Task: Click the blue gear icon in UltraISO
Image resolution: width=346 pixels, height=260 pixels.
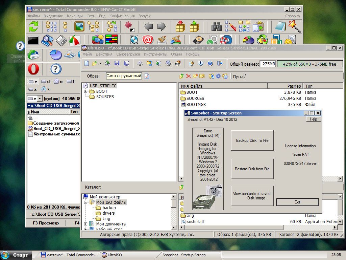Action: (x=218, y=76)
